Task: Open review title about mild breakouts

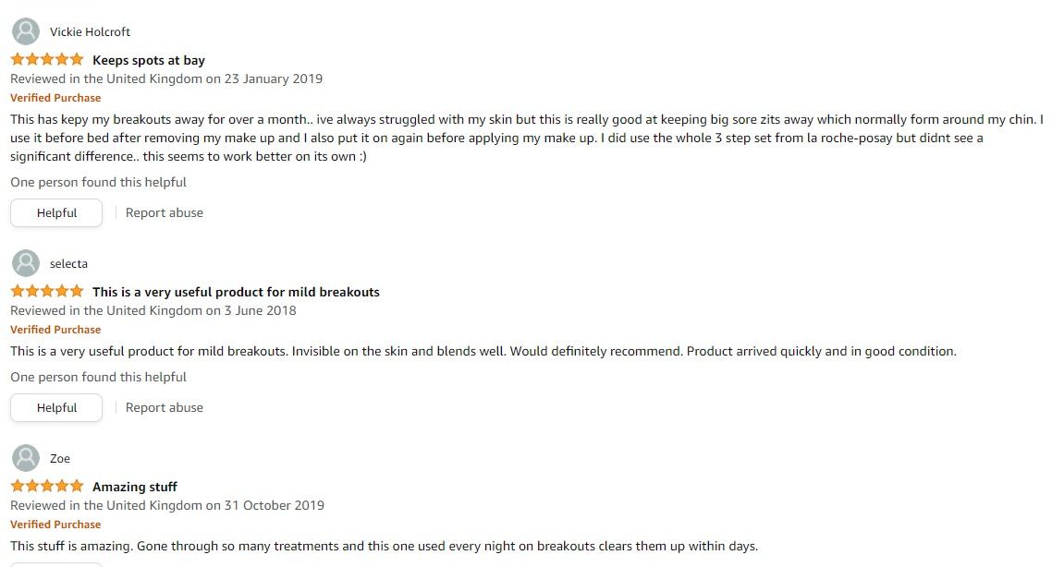Action: [236, 293]
